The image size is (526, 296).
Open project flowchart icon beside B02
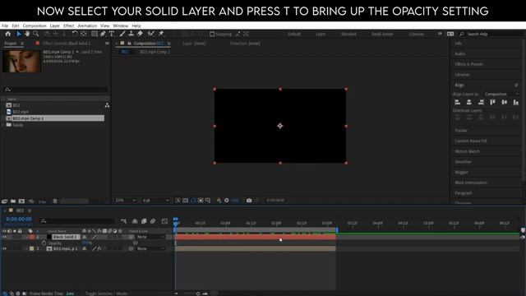point(107,105)
